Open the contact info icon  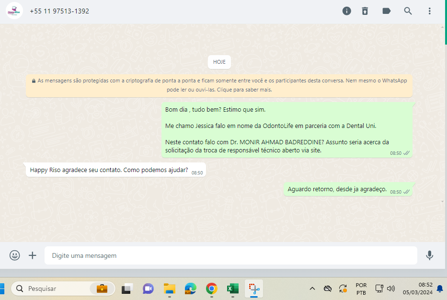tap(347, 11)
